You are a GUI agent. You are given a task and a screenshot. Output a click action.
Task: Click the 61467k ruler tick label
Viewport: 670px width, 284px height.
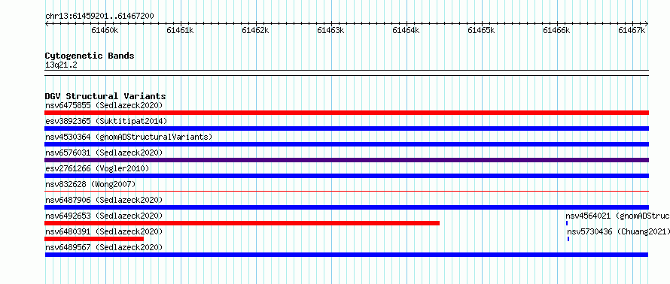click(x=632, y=30)
